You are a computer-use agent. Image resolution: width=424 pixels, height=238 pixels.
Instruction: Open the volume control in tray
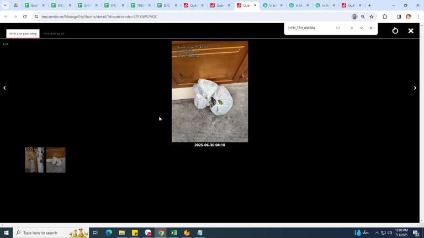(x=390, y=232)
